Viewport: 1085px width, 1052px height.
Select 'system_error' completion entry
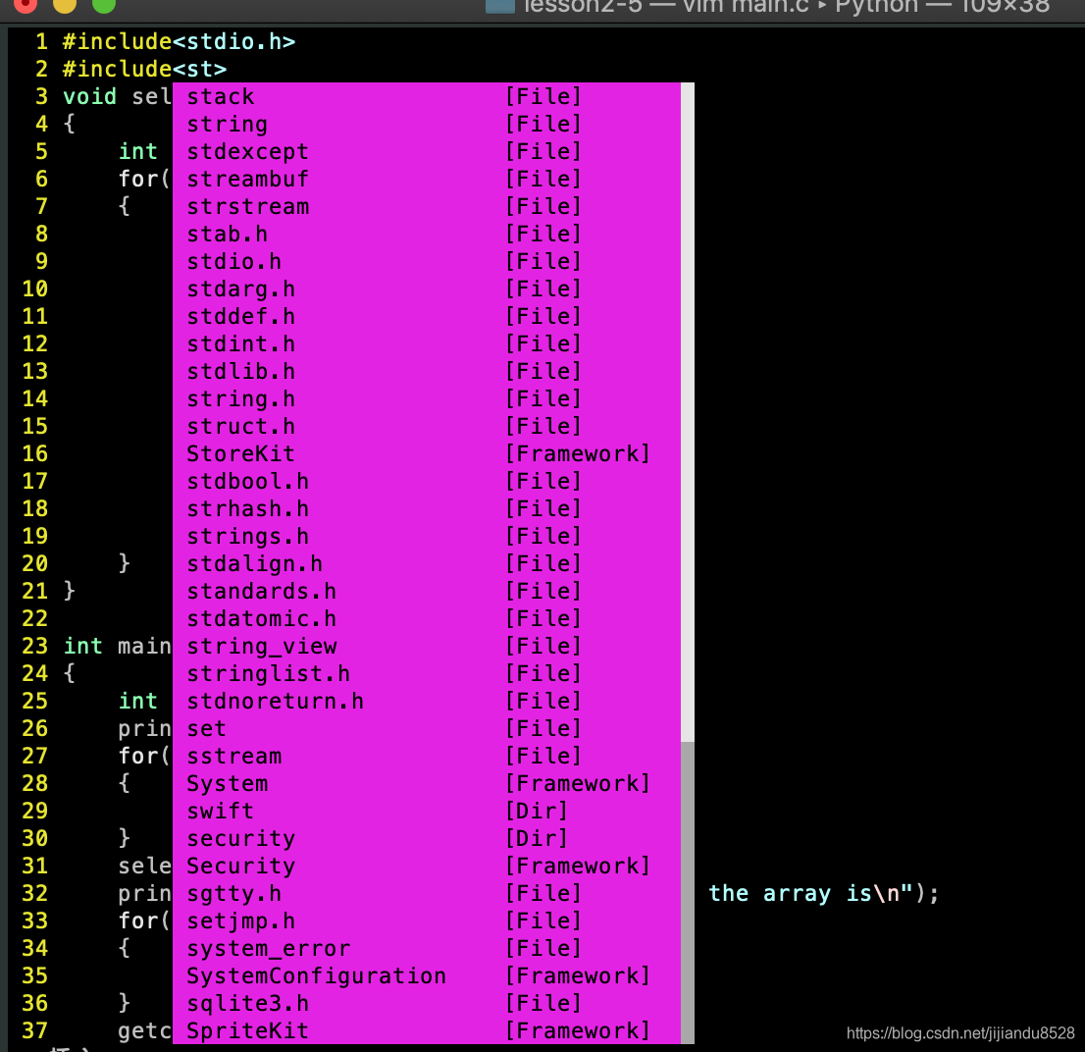(x=426, y=948)
